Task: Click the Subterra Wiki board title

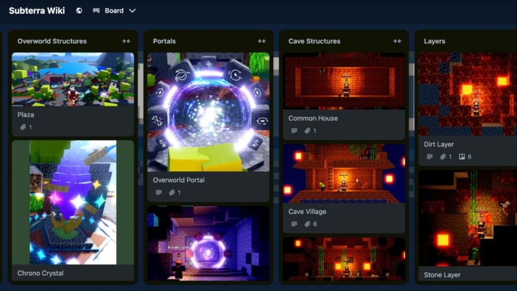Action: pos(36,10)
